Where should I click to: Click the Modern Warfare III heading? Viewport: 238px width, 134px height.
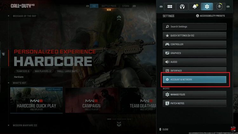coord(25,125)
